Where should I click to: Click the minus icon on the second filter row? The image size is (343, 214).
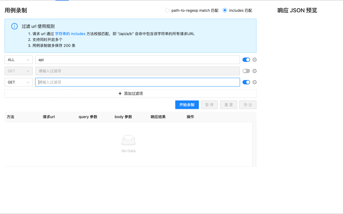pos(254,71)
